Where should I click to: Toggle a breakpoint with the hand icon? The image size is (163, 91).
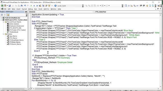pyautogui.click(x=147, y=6)
